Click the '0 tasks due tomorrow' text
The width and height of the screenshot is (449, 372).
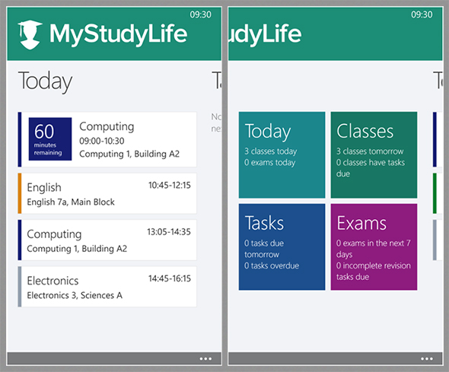coord(264,249)
